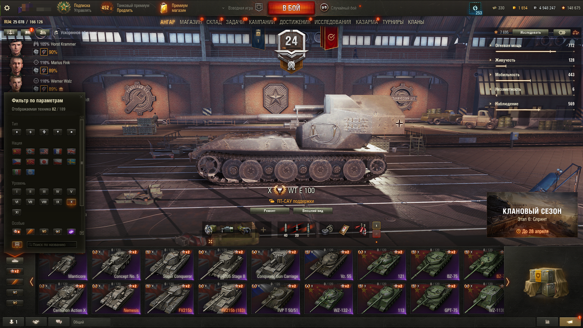Switch to the МАГАЗИН tab
The width and height of the screenshot is (583, 328).
click(190, 22)
